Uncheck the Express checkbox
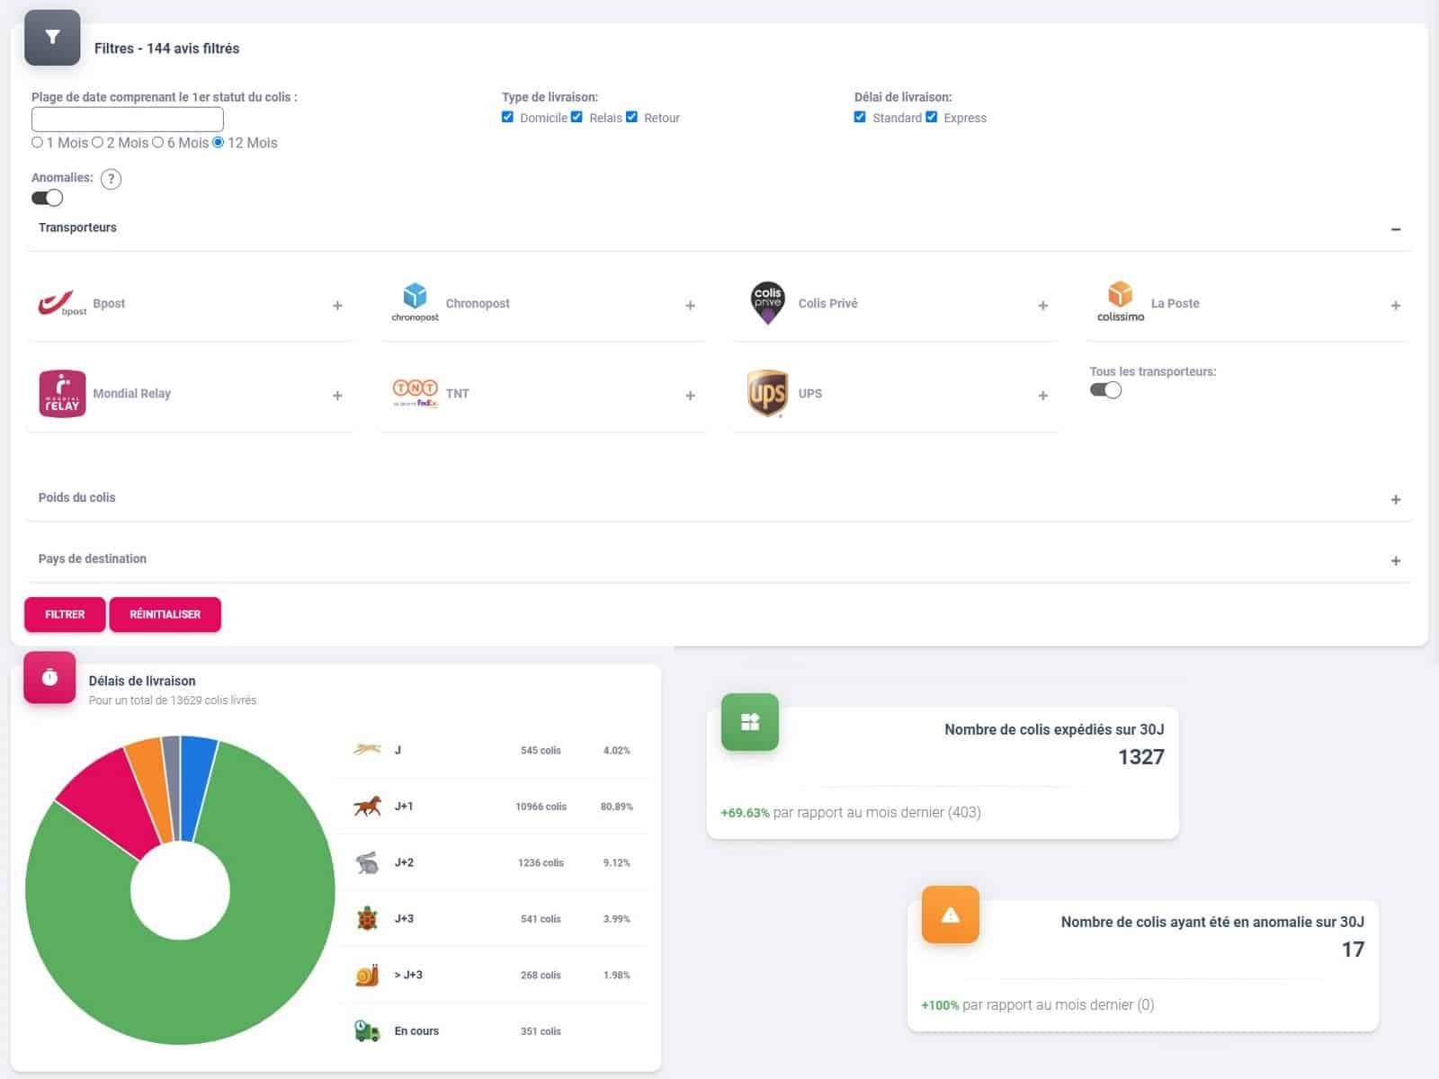This screenshot has height=1079, width=1439. coord(931,117)
